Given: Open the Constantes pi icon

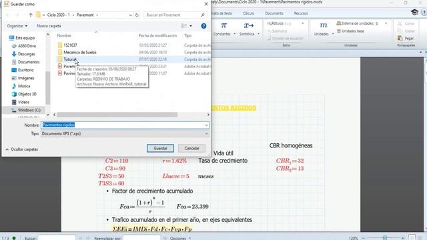Looking at the screenshot, I should pos(224,25).
